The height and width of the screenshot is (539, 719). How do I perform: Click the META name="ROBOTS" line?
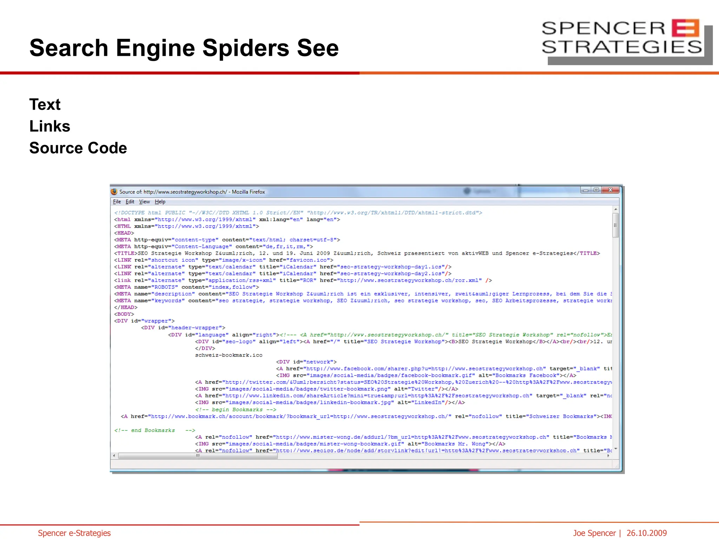pyautogui.click(x=186, y=287)
